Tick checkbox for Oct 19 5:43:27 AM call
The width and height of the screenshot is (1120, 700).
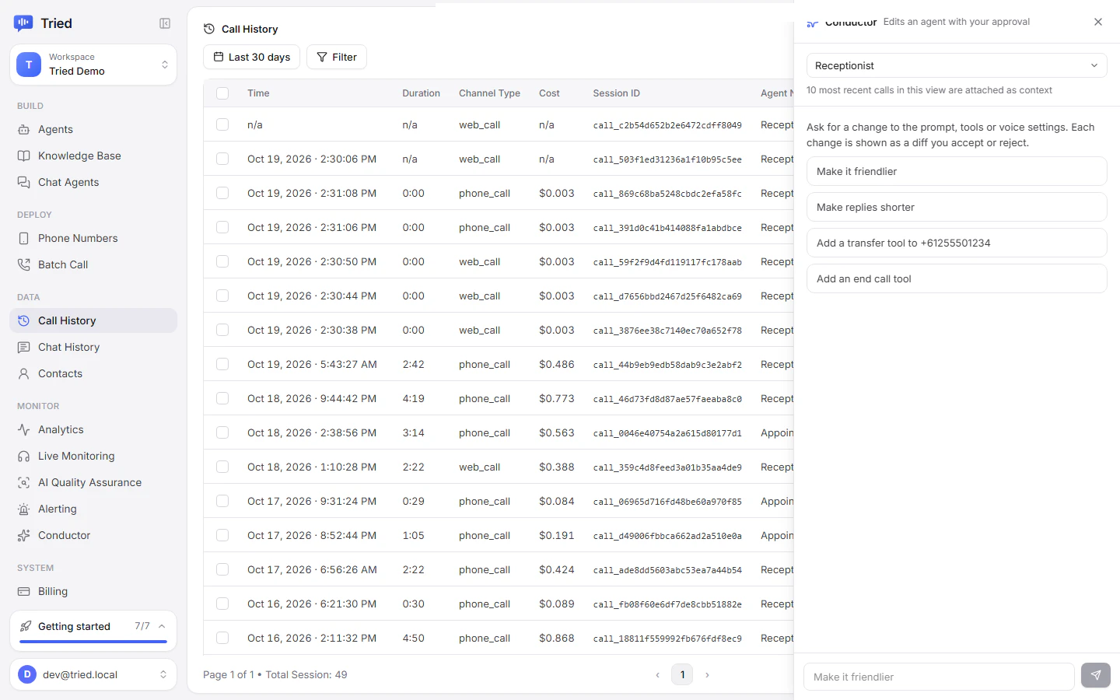(222, 364)
